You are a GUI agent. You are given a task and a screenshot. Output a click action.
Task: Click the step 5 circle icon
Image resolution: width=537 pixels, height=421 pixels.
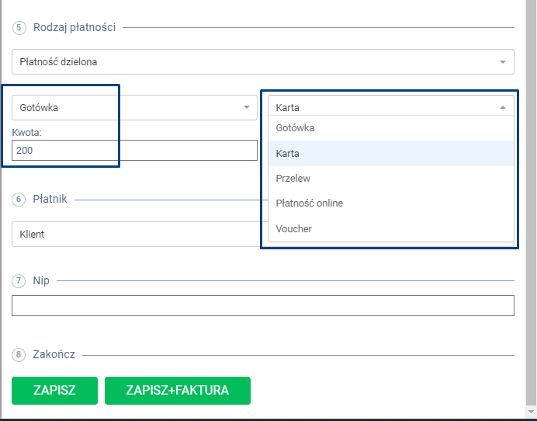tap(19, 27)
